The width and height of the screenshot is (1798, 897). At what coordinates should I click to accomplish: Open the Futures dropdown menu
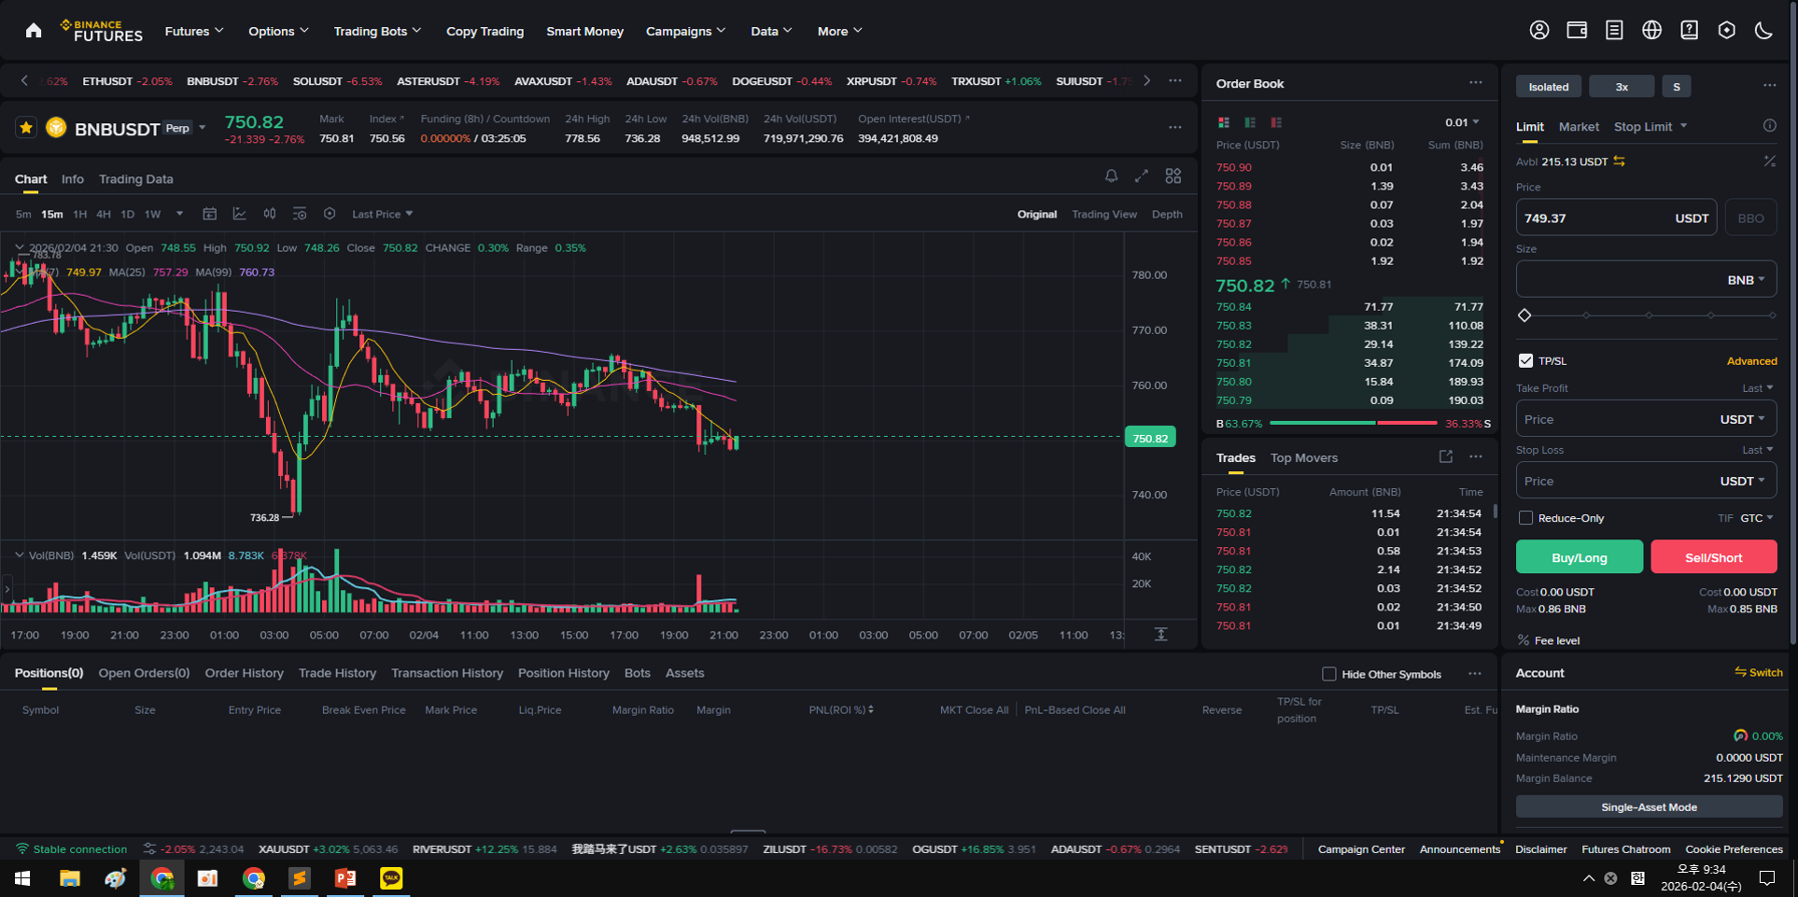point(194,31)
